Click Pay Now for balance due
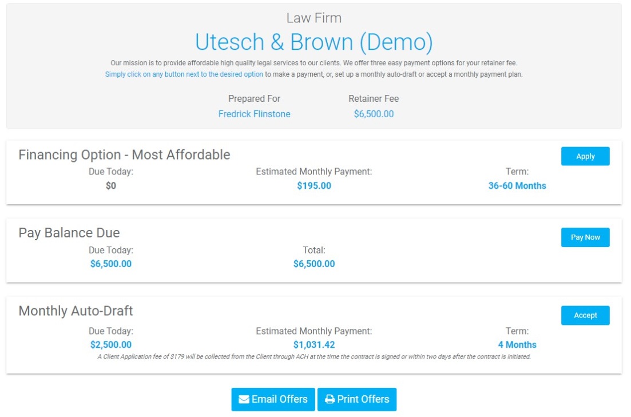631x417 pixels. pos(585,237)
